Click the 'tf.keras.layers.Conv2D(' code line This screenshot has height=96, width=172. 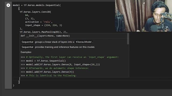click(x=35, y=12)
